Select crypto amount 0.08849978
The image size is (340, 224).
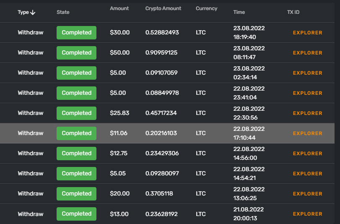pos(162,93)
